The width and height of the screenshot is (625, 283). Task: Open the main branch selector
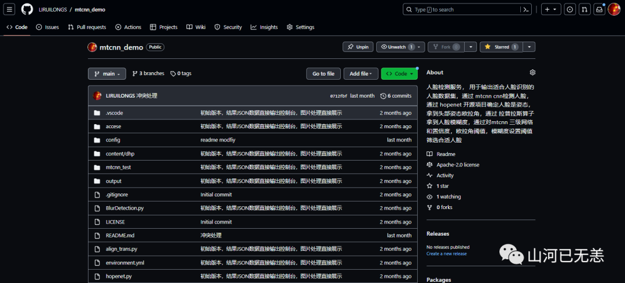point(107,73)
